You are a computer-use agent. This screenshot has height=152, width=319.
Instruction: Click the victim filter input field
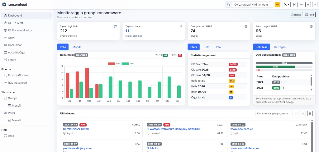pyautogui.click(x=274, y=114)
